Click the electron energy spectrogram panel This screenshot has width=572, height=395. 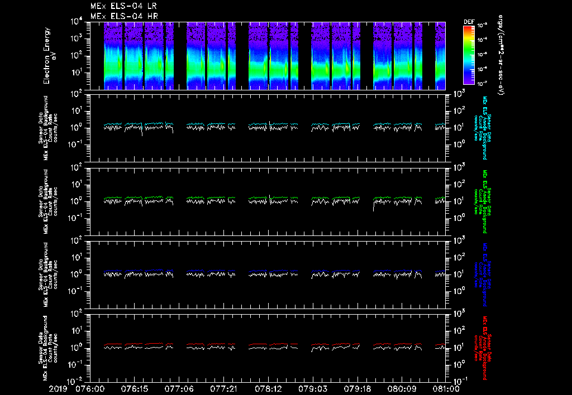click(x=268, y=56)
